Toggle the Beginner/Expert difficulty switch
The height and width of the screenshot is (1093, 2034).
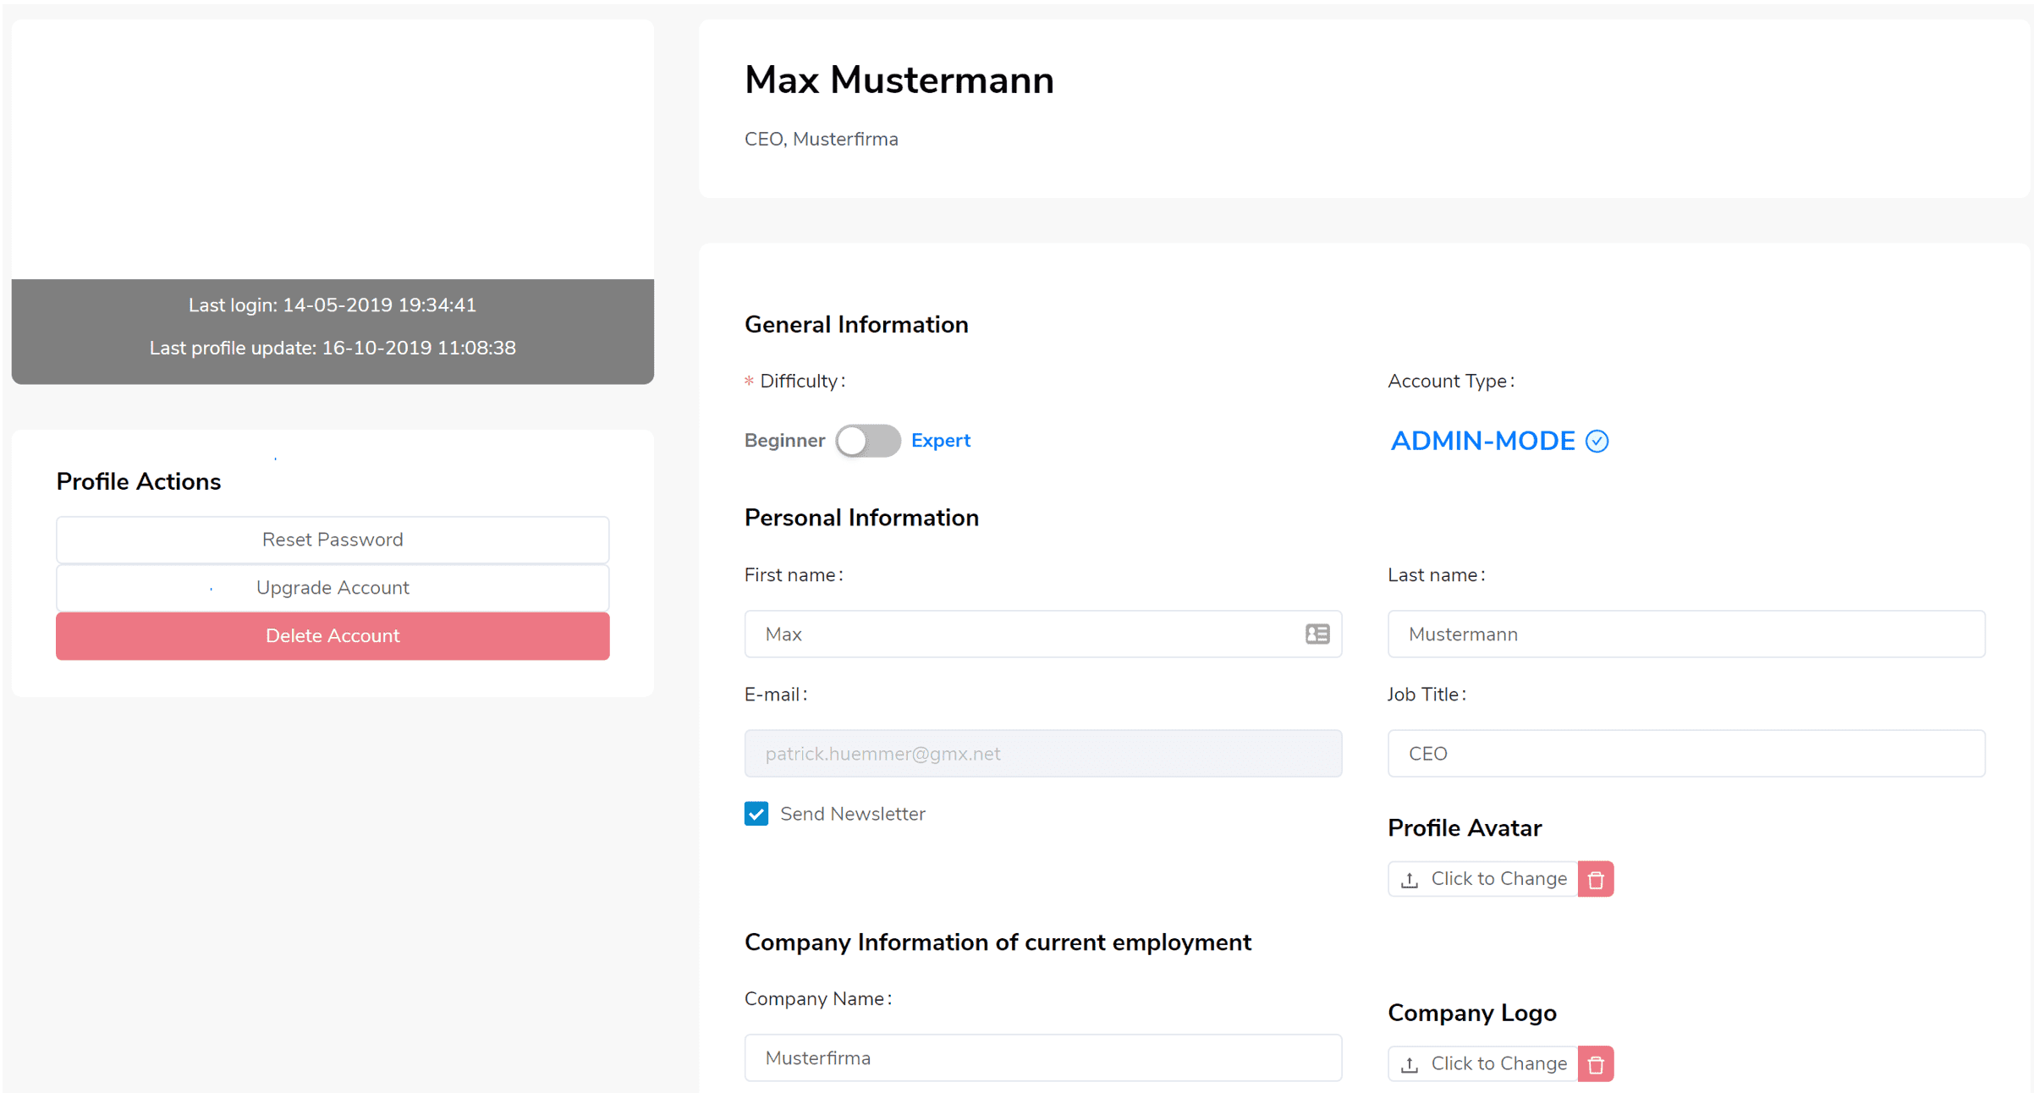point(867,441)
